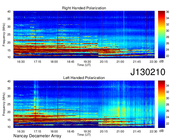Click the '35' frequency tick of bottom panel
Screen dimensions: 172x139
(9, 88)
